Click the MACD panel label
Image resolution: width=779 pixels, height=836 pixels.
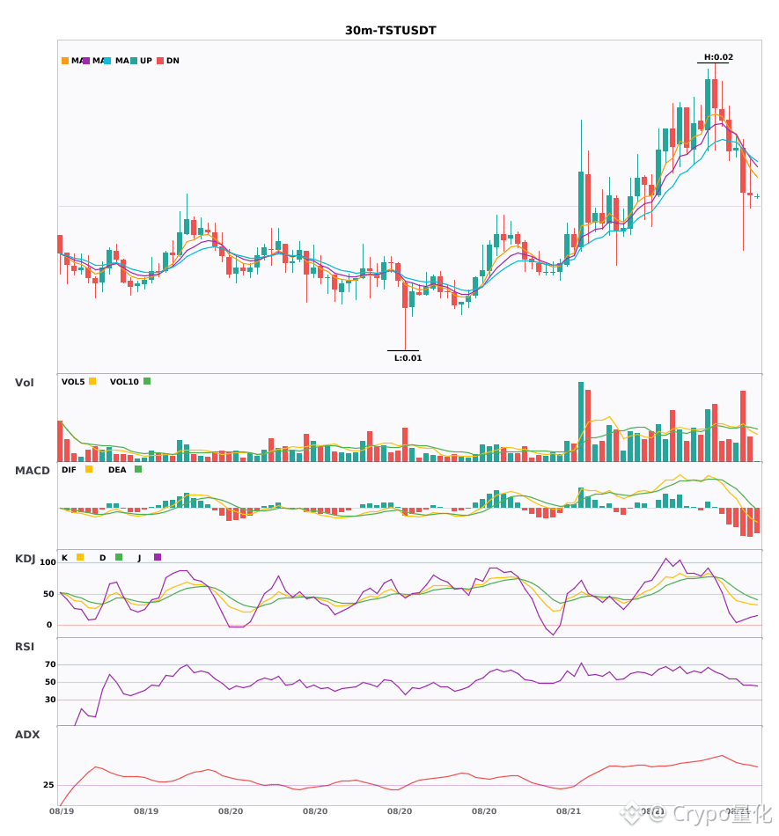pos(32,471)
